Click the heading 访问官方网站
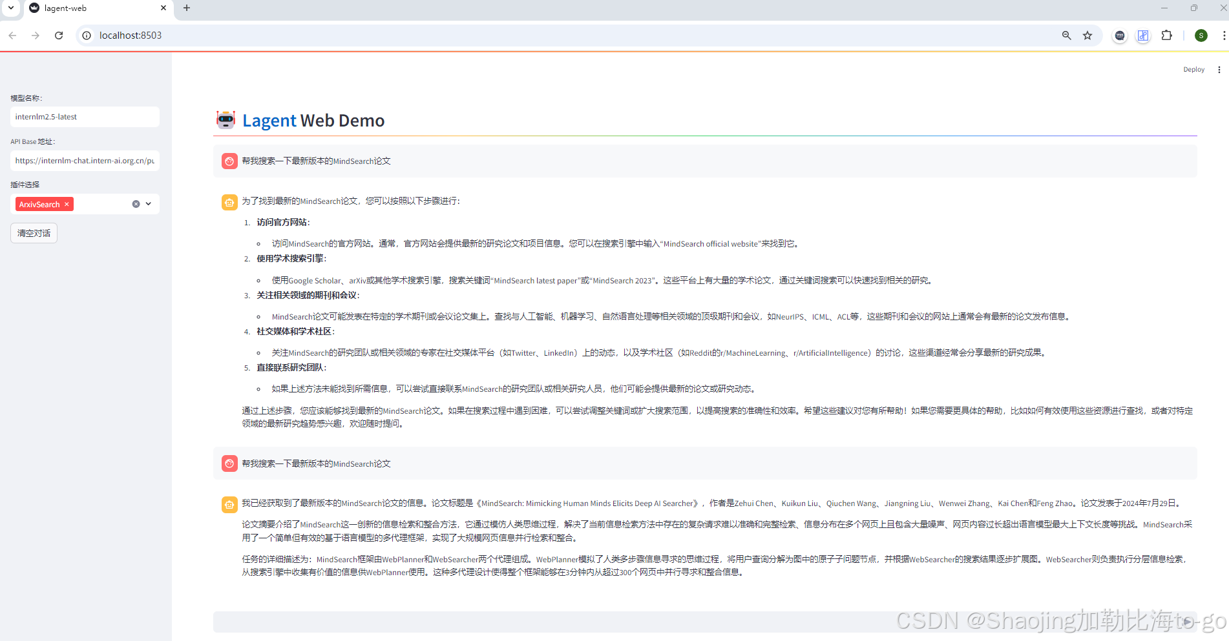 click(x=283, y=222)
